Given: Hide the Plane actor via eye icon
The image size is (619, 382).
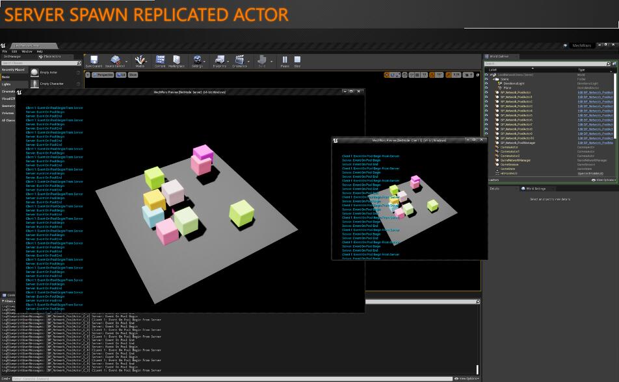Looking at the screenshot, I should [486, 88].
